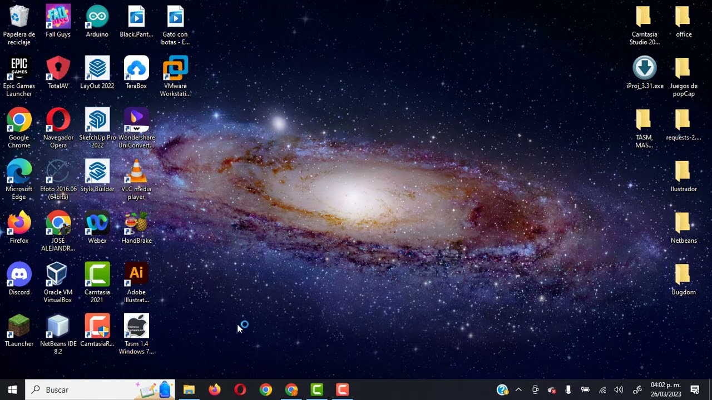Screen dimensions: 712x400
Task: Select the Bugdom folder on the desktop
Action: coord(684,280)
